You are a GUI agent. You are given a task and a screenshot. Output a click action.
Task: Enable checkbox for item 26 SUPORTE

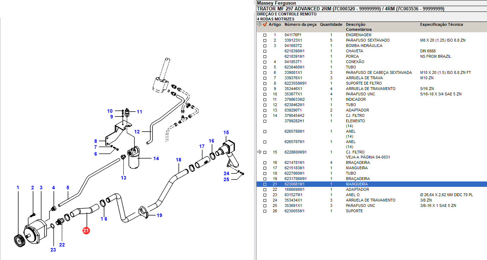265,211
